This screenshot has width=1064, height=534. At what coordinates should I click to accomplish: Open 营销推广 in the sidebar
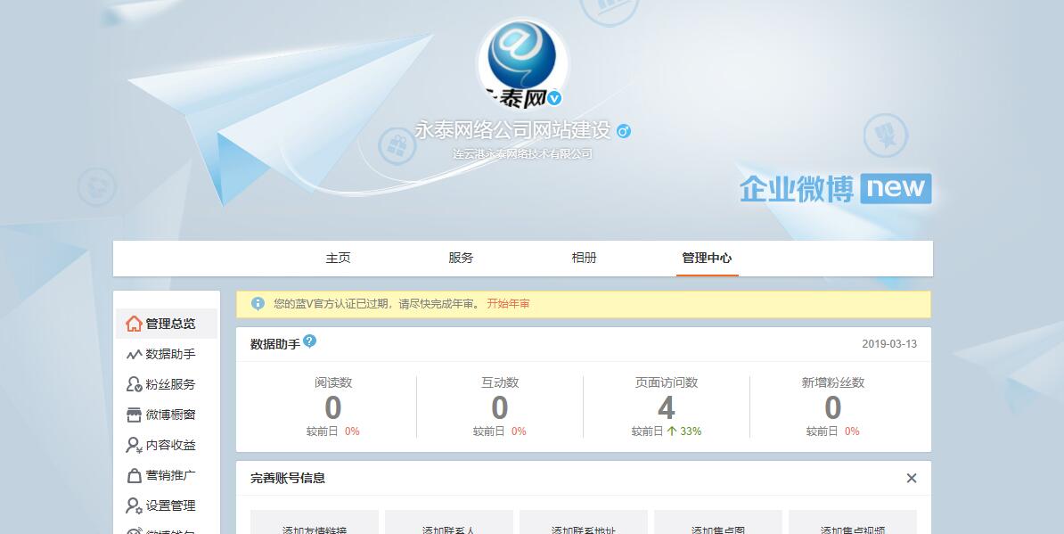[167, 476]
